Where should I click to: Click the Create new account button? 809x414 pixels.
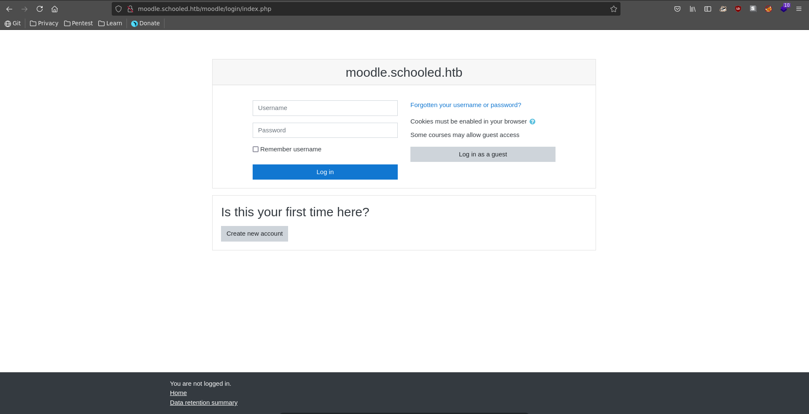pyautogui.click(x=254, y=234)
